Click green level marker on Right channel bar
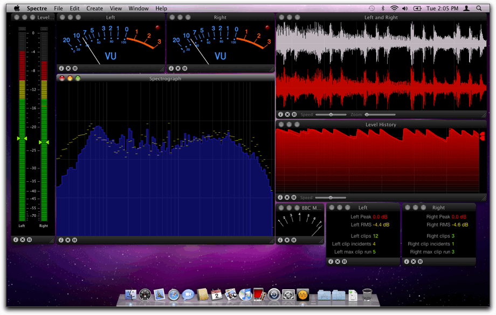Viewport: 496px width, 315px height. (44, 142)
